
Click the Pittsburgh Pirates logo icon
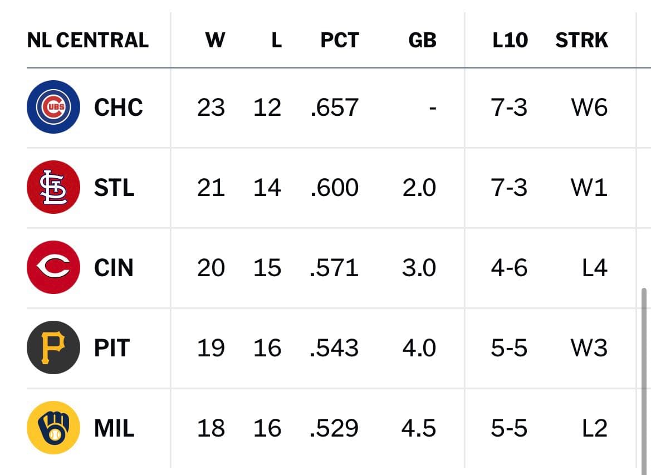pyautogui.click(x=53, y=347)
